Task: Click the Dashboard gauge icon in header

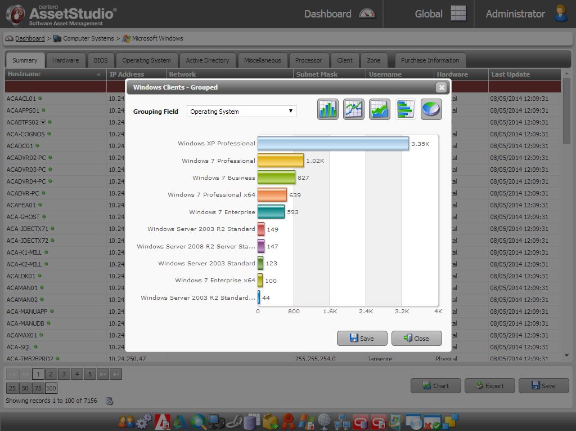Action: pos(367,14)
